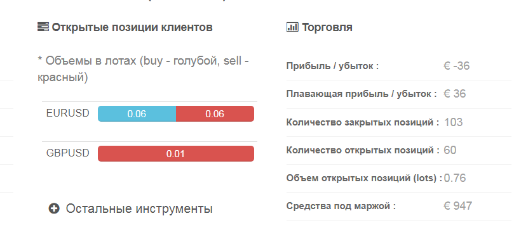Click the blue EURUSD buy bar 0.06

[137, 113]
